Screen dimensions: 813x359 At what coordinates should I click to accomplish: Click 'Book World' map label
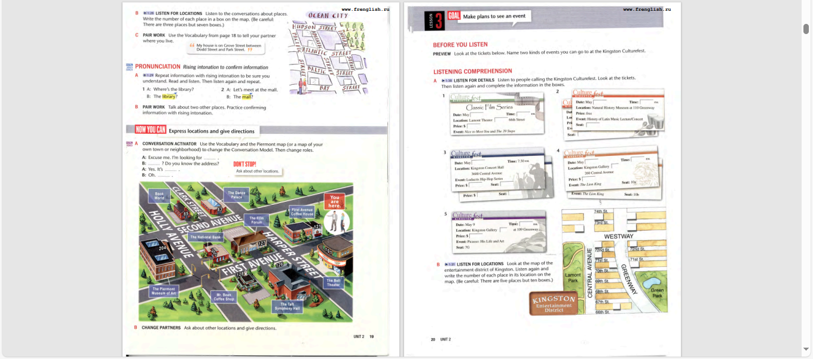159,196
